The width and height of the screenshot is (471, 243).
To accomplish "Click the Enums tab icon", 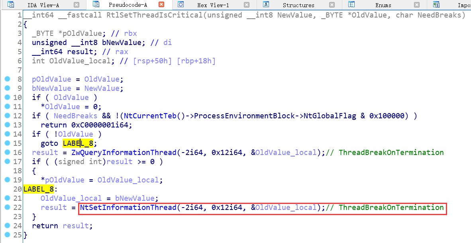I will [x=351, y=5].
